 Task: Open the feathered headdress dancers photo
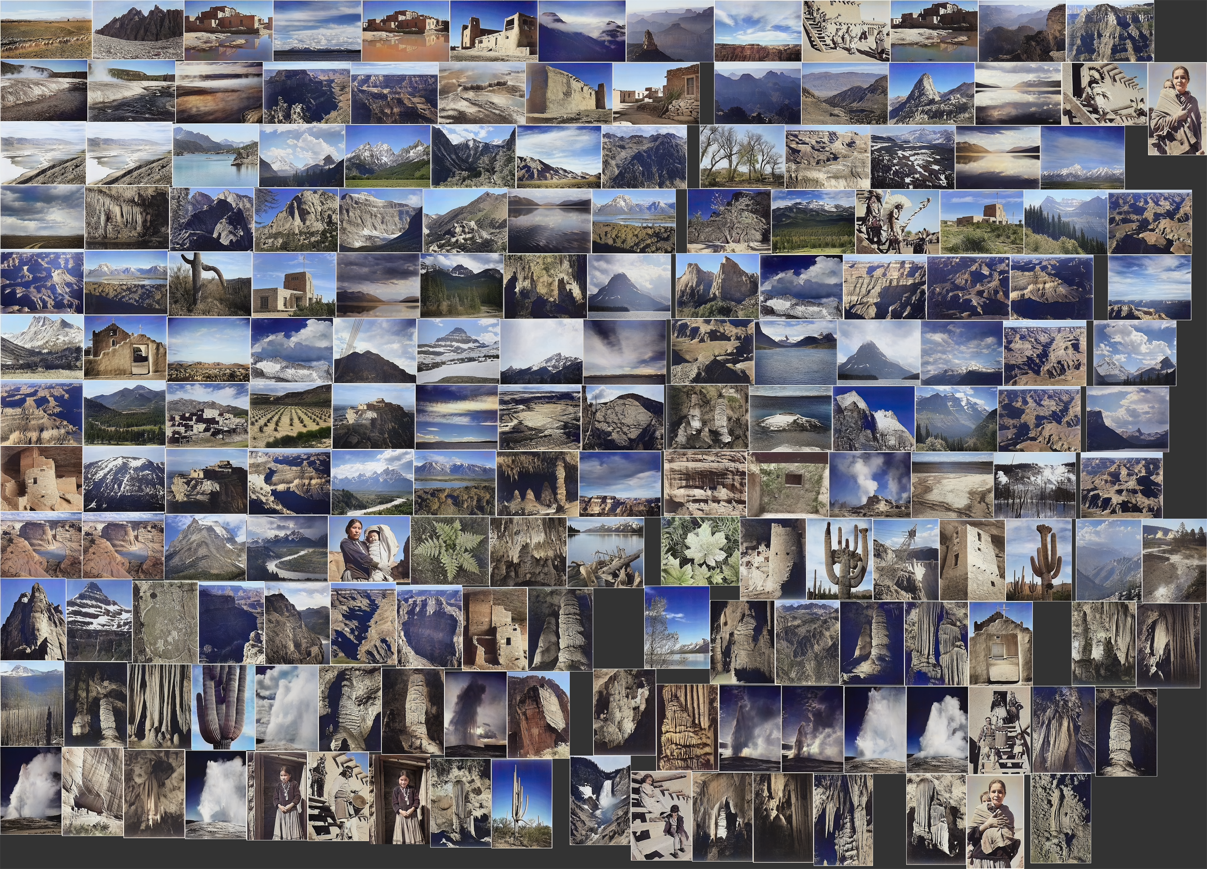[x=897, y=221]
